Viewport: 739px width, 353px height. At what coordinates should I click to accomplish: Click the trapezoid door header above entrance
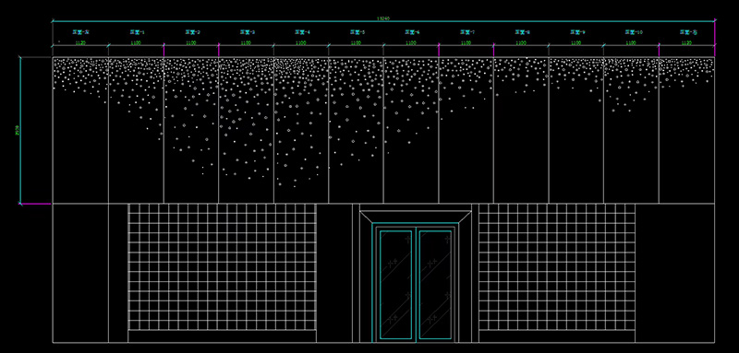[415, 217]
